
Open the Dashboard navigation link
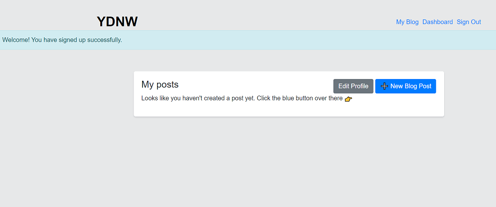pos(438,22)
